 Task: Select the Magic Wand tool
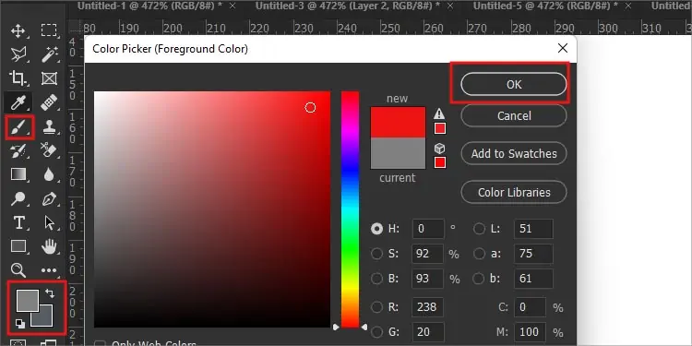point(49,54)
